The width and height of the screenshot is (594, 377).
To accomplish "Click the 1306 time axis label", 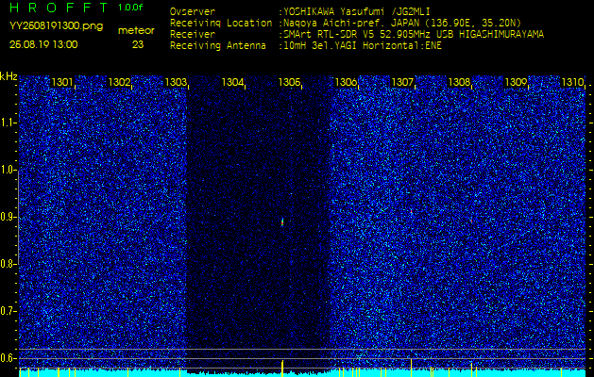I will (x=346, y=82).
